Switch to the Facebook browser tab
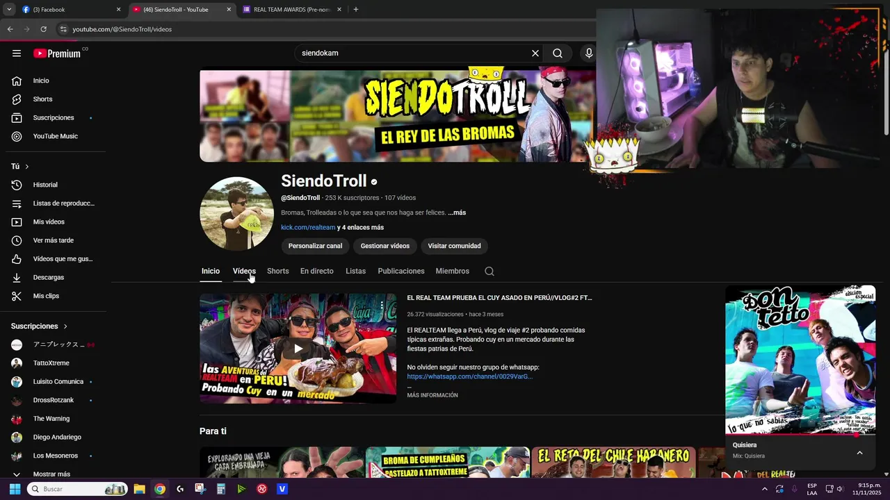890x500 pixels. point(70,10)
